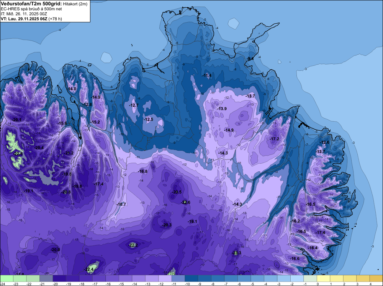This screenshot has width=383, height=286.
Task: Click the temperature value -20.3 on the map
Action: [167, 225]
